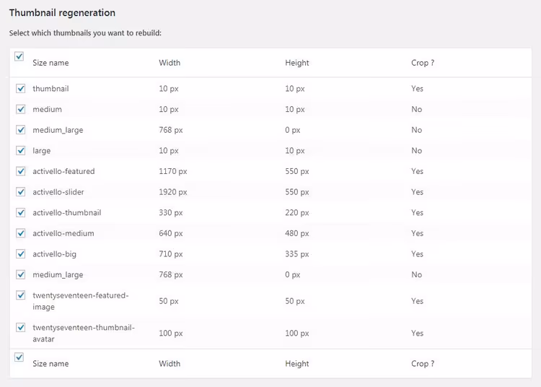
Task: Toggle the activello-featured checkbox
Action: pyautogui.click(x=21, y=172)
